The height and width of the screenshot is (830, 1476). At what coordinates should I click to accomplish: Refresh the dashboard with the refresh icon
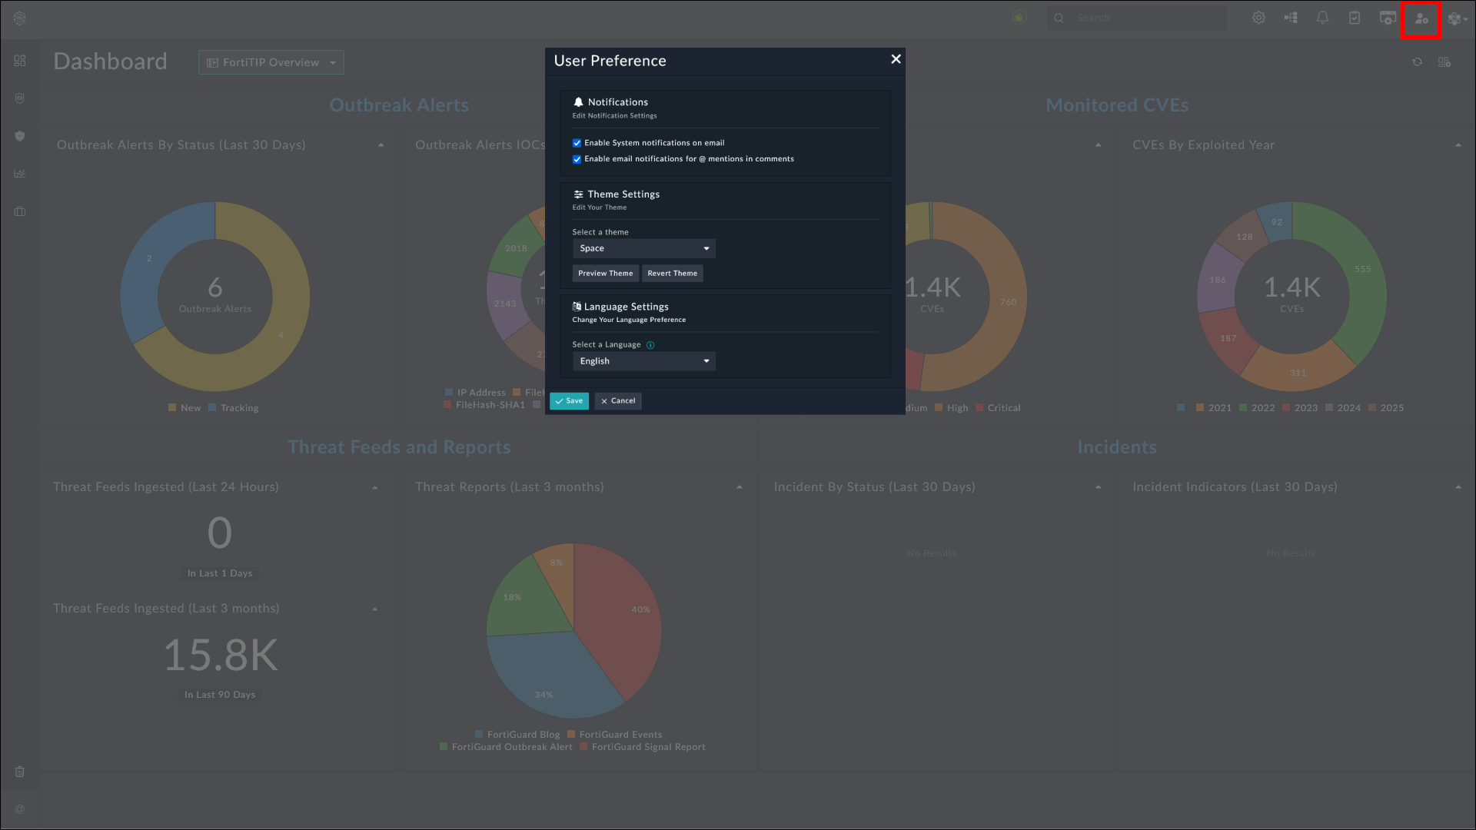[1417, 62]
